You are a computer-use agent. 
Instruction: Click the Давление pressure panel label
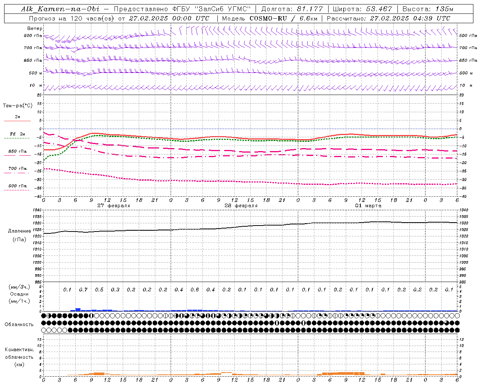(19, 231)
